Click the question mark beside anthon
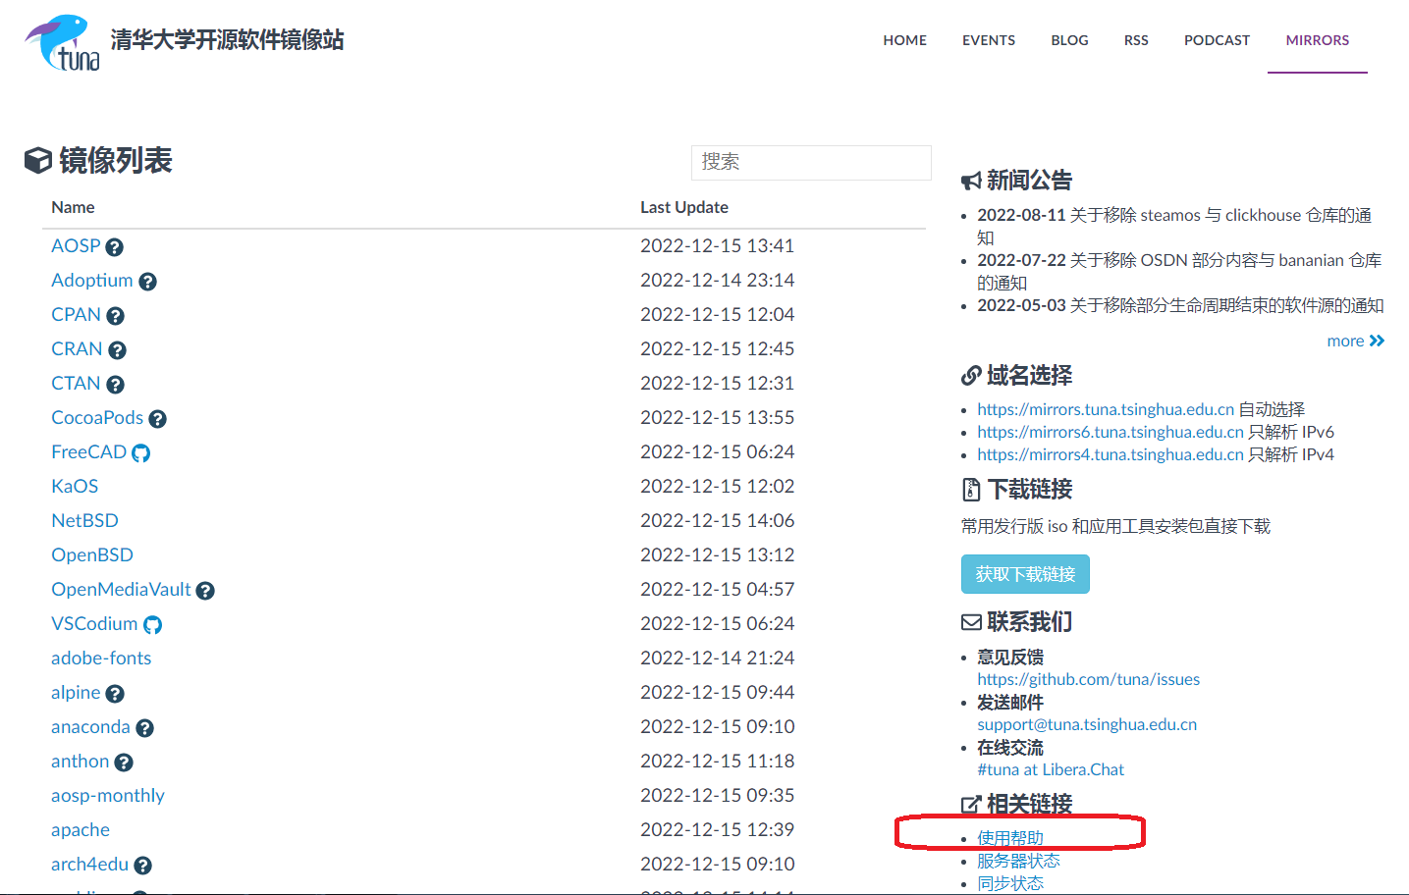1409x895 pixels. [x=124, y=763]
